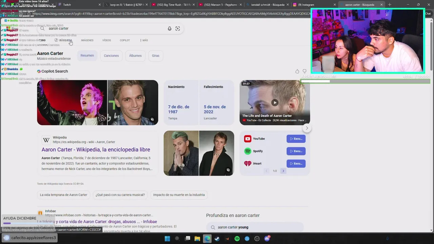Click the browser address bar URL
The image size is (434, 244).
(x=171, y=14)
